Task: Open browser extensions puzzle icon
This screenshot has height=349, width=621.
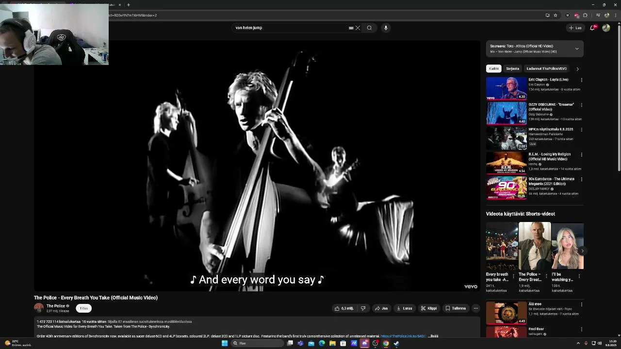Action: [585, 15]
